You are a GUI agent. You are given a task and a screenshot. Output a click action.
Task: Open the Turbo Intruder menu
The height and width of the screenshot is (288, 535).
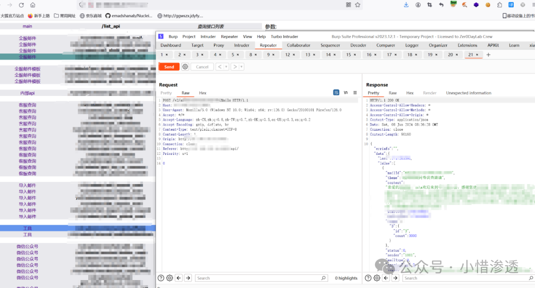[x=284, y=37]
